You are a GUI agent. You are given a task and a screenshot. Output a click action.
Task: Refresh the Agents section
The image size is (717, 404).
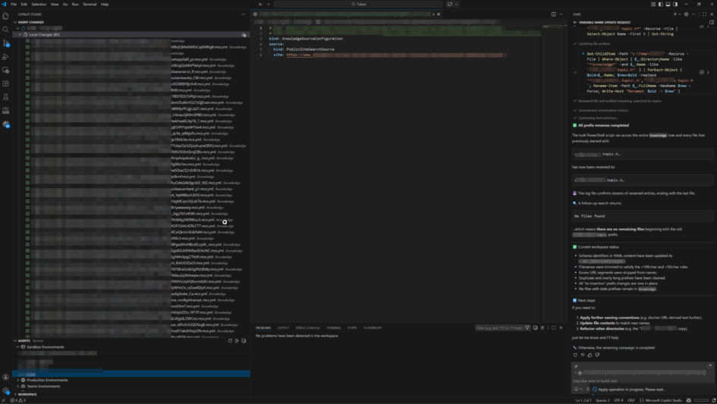[230, 340]
